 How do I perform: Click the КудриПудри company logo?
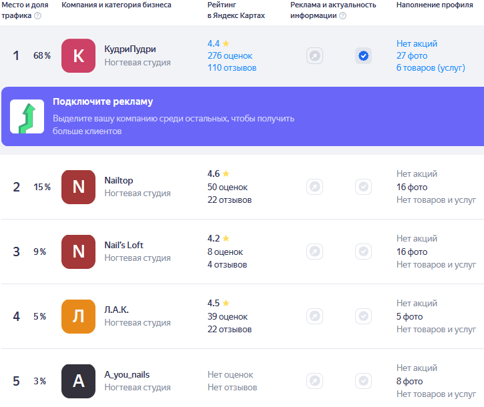pyautogui.click(x=78, y=56)
